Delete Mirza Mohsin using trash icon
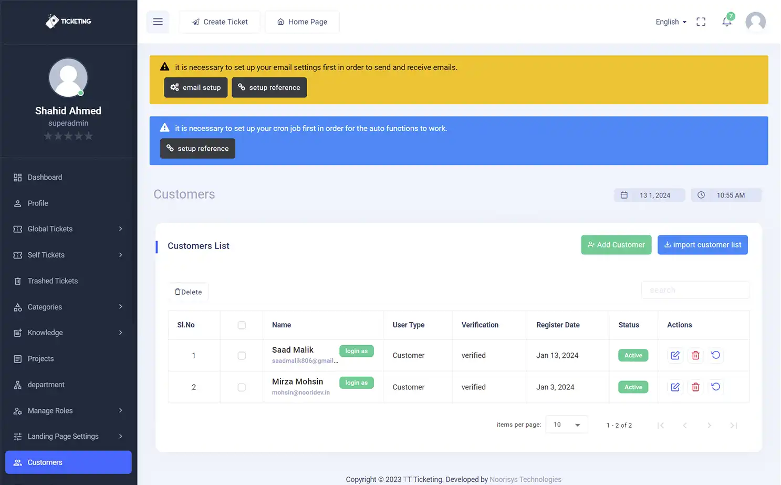The image size is (781, 485). pyautogui.click(x=695, y=387)
